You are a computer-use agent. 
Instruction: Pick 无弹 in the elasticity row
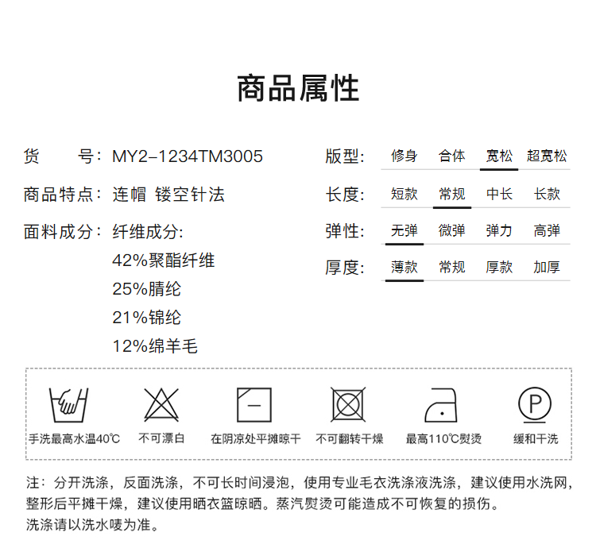(404, 231)
